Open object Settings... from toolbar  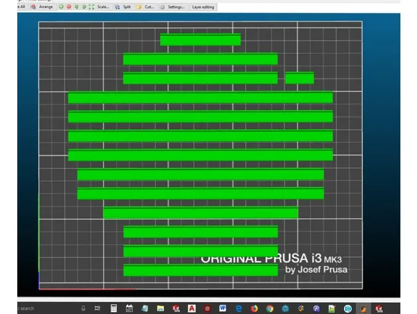(173, 7)
